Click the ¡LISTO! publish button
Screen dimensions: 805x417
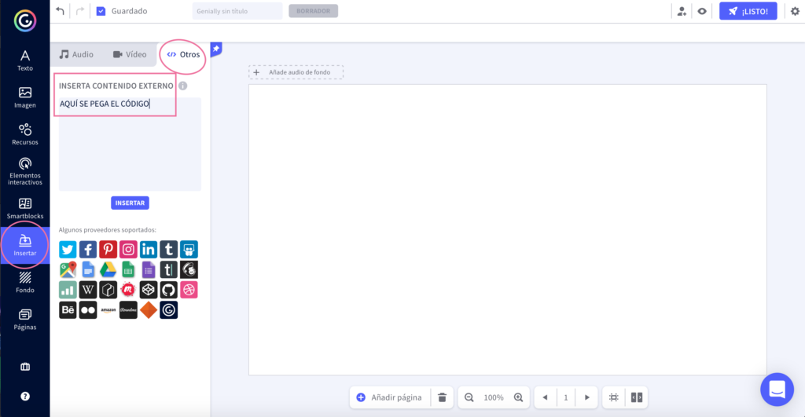pos(748,11)
